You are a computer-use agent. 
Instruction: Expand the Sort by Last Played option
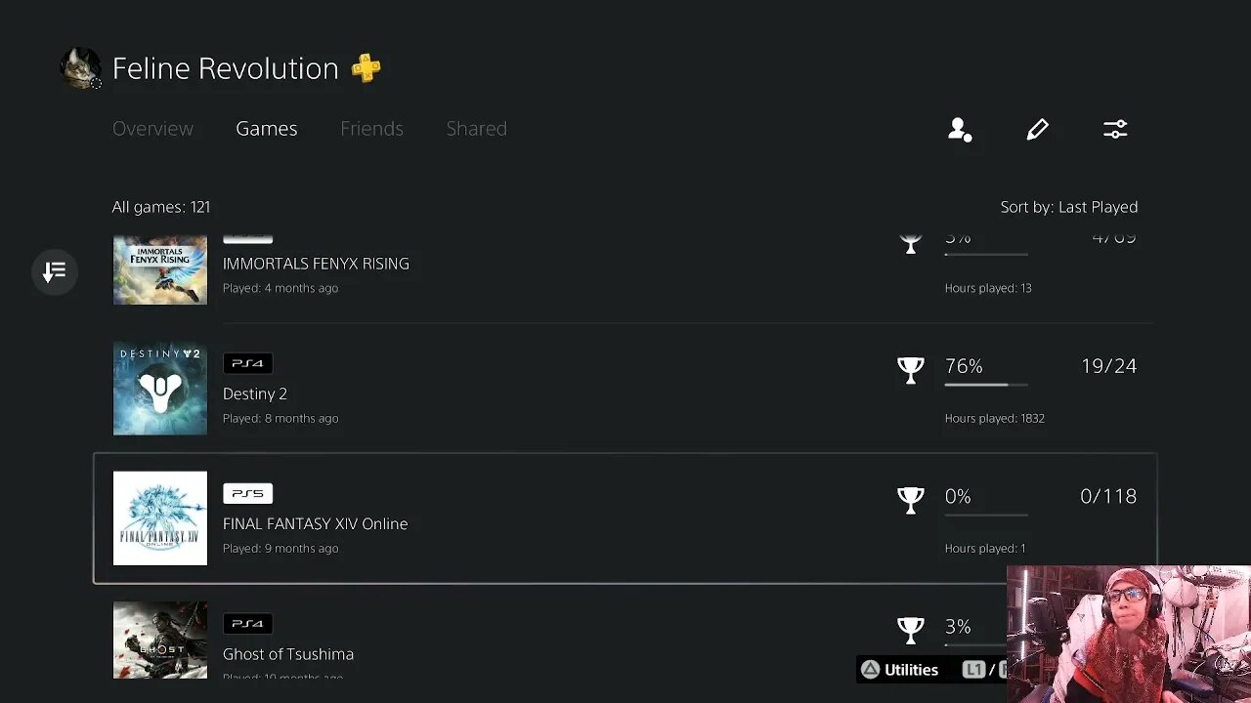tap(1068, 207)
